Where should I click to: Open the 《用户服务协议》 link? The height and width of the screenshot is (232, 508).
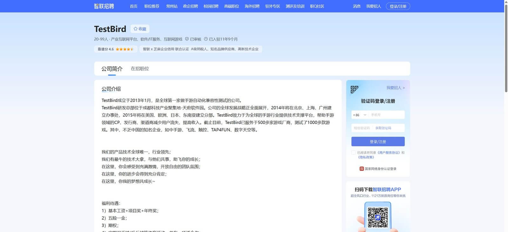pos(389,153)
